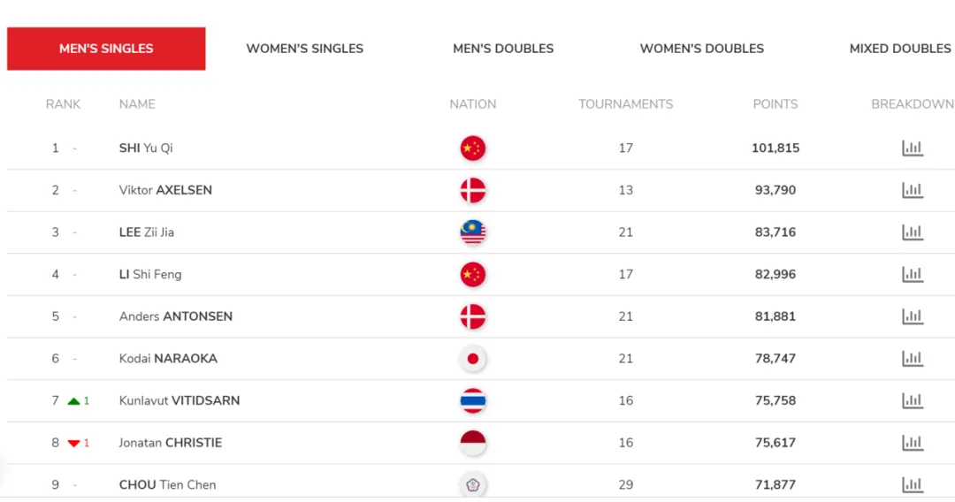This screenshot has width=955, height=502.
Task: View Lee Zii Jia's points breakdown icon
Action: [913, 232]
